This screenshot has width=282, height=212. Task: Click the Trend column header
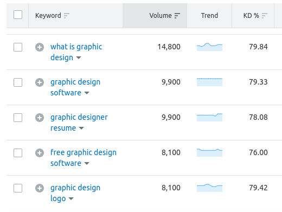[x=209, y=16]
